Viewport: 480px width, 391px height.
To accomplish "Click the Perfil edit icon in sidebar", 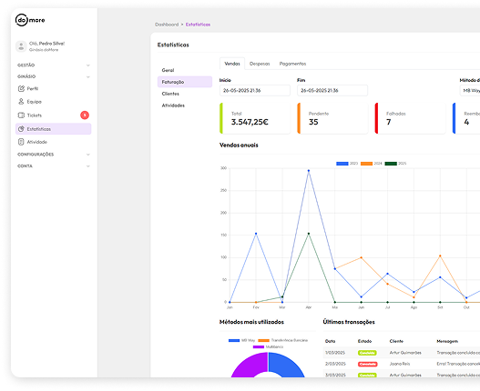I will coord(21,88).
